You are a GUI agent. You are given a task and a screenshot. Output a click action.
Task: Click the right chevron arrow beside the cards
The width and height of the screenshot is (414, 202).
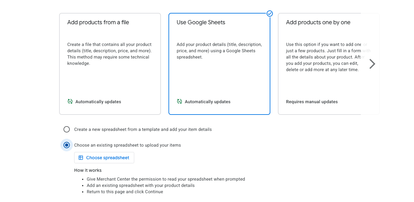[x=372, y=64]
